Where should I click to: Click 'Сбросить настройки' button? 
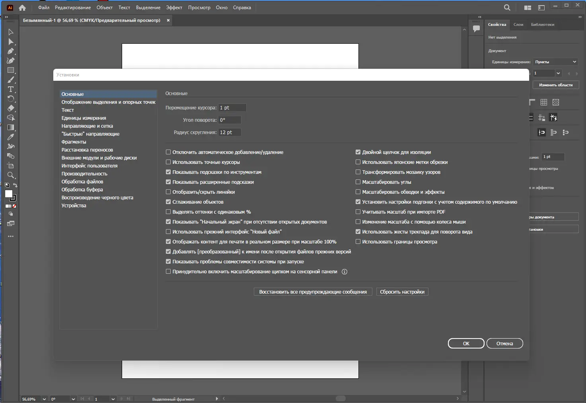pos(402,292)
